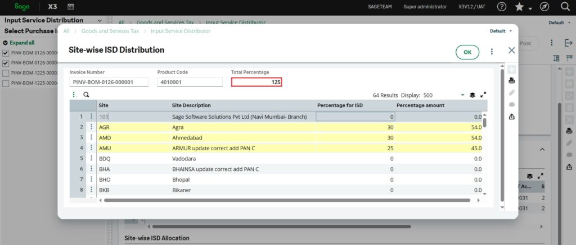This screenshot has height=245, width=576.
Task: Open the grid search magnifier icon
Action: pos(86,95)
